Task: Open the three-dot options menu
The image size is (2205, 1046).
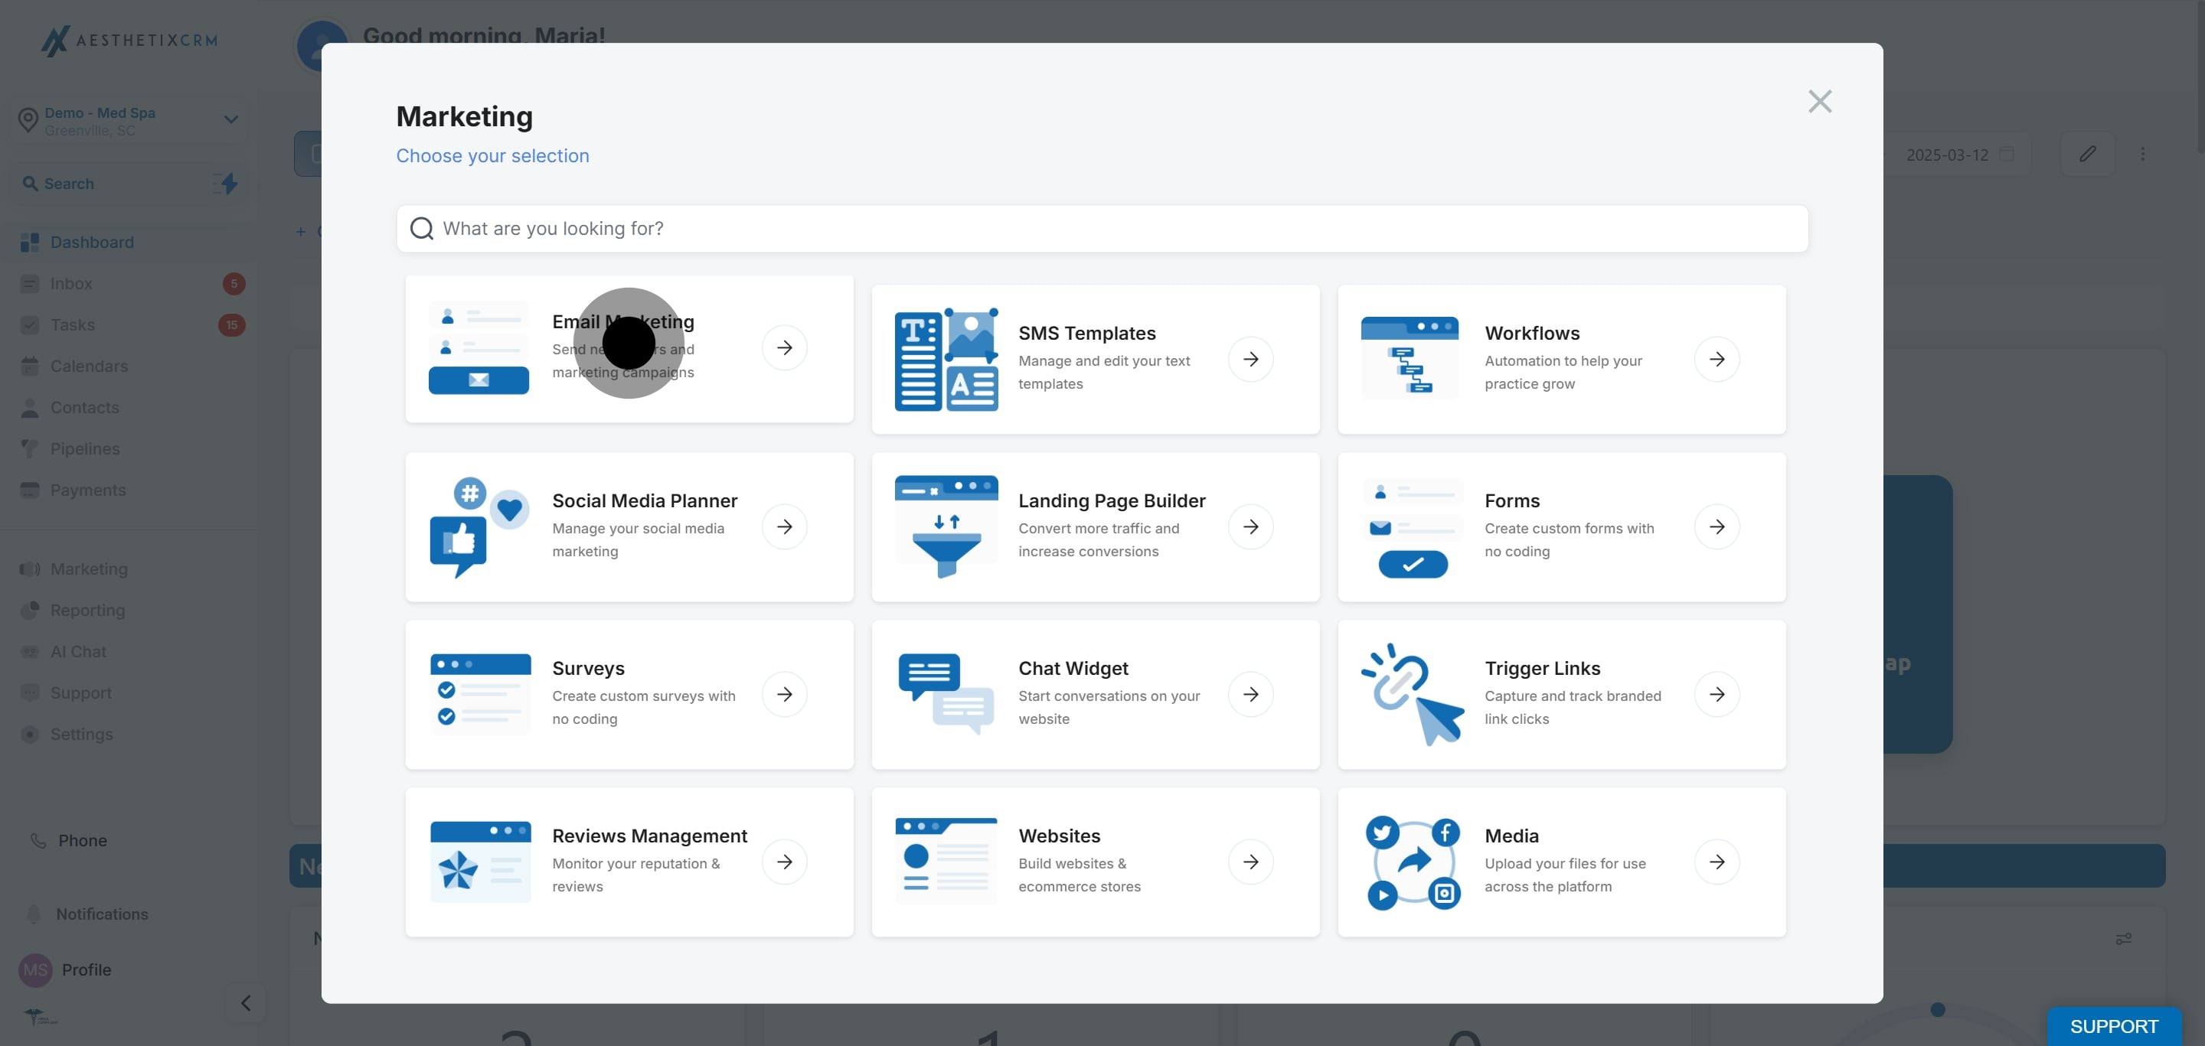Action: [x=2142, y=154]
